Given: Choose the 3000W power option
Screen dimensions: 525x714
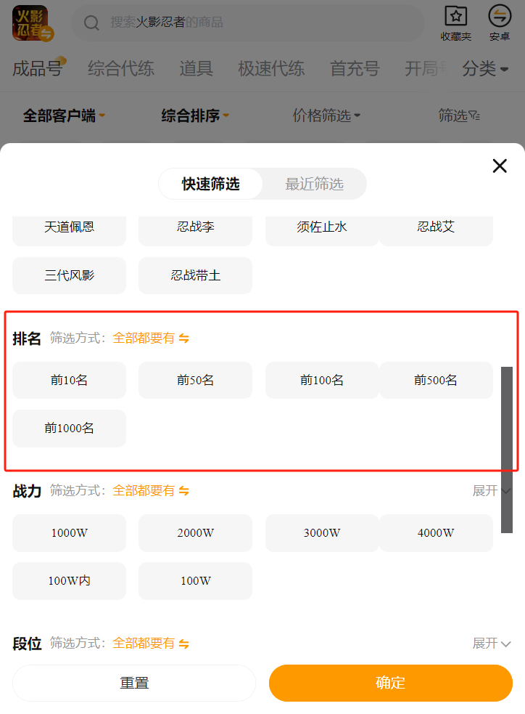Looking at the screenshot, I should coord(321,532).
